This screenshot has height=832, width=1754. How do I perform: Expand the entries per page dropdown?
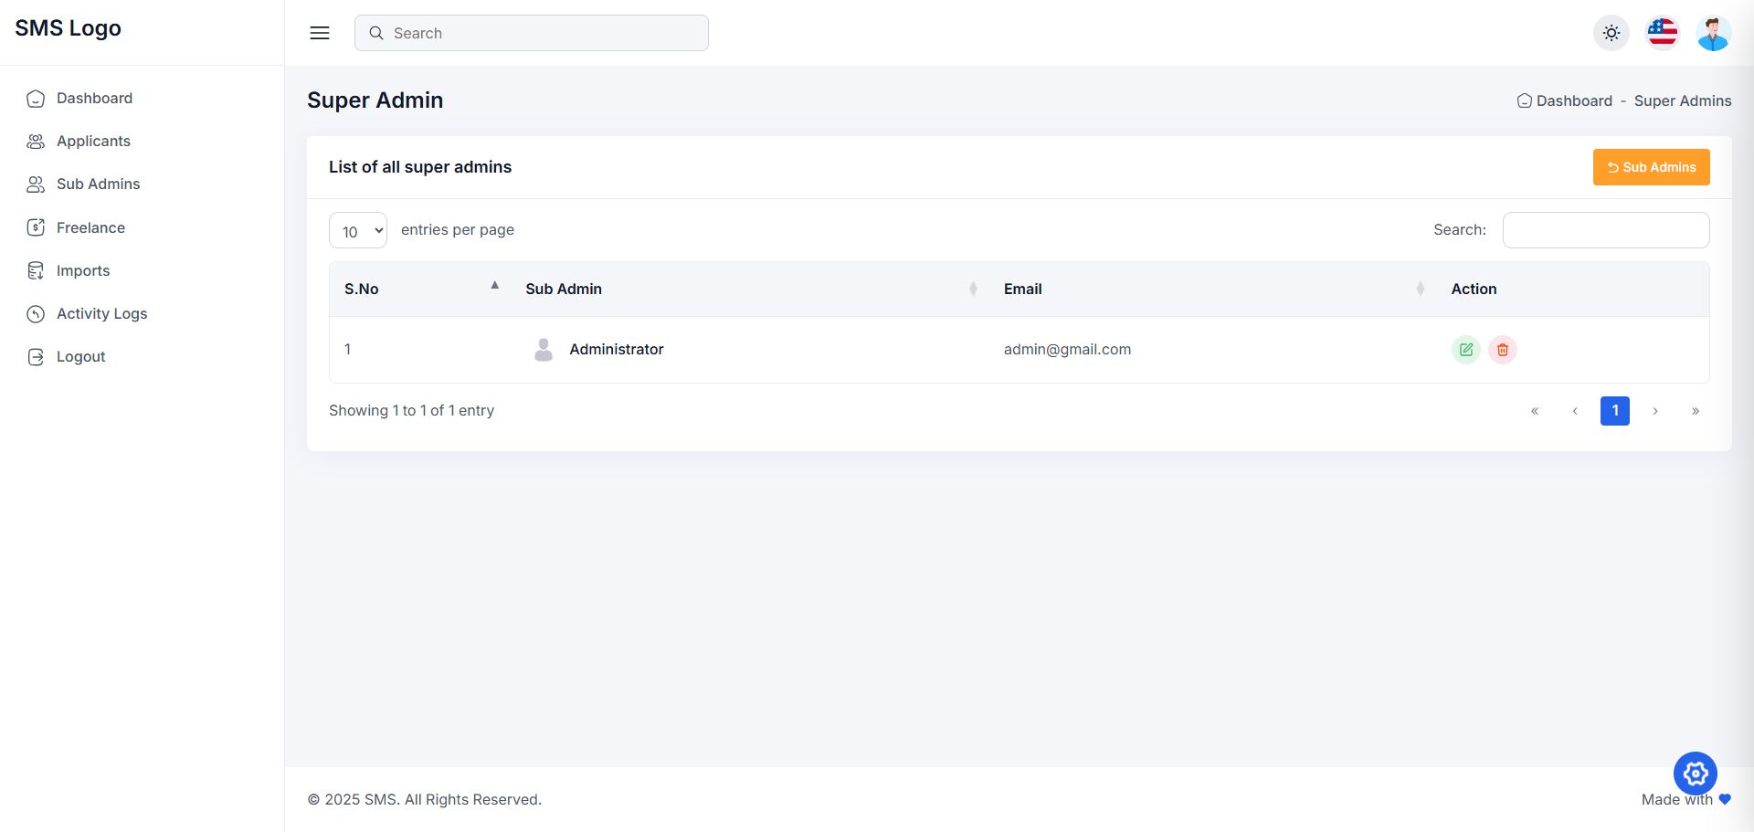[358, 231]
